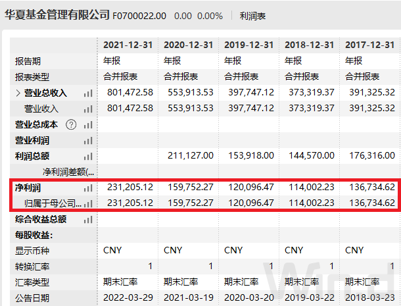401x306 pixels.
Task: Click the chart icon in the 净利润 row
Action: coord(87,188)
